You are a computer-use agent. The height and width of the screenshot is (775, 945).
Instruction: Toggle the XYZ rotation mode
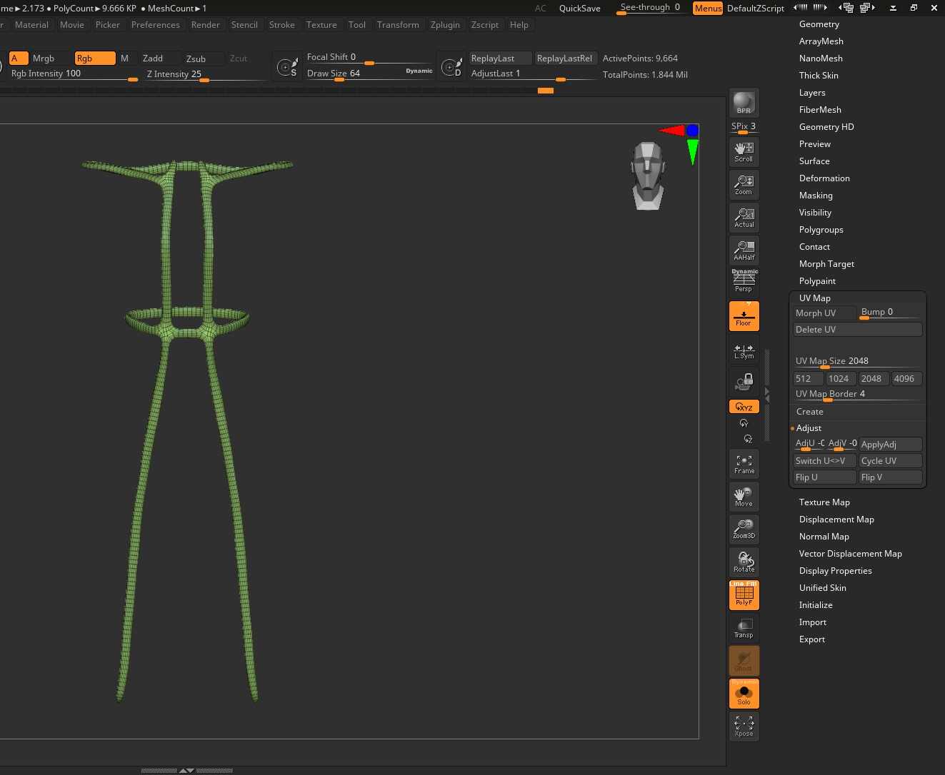pos(744,407)
